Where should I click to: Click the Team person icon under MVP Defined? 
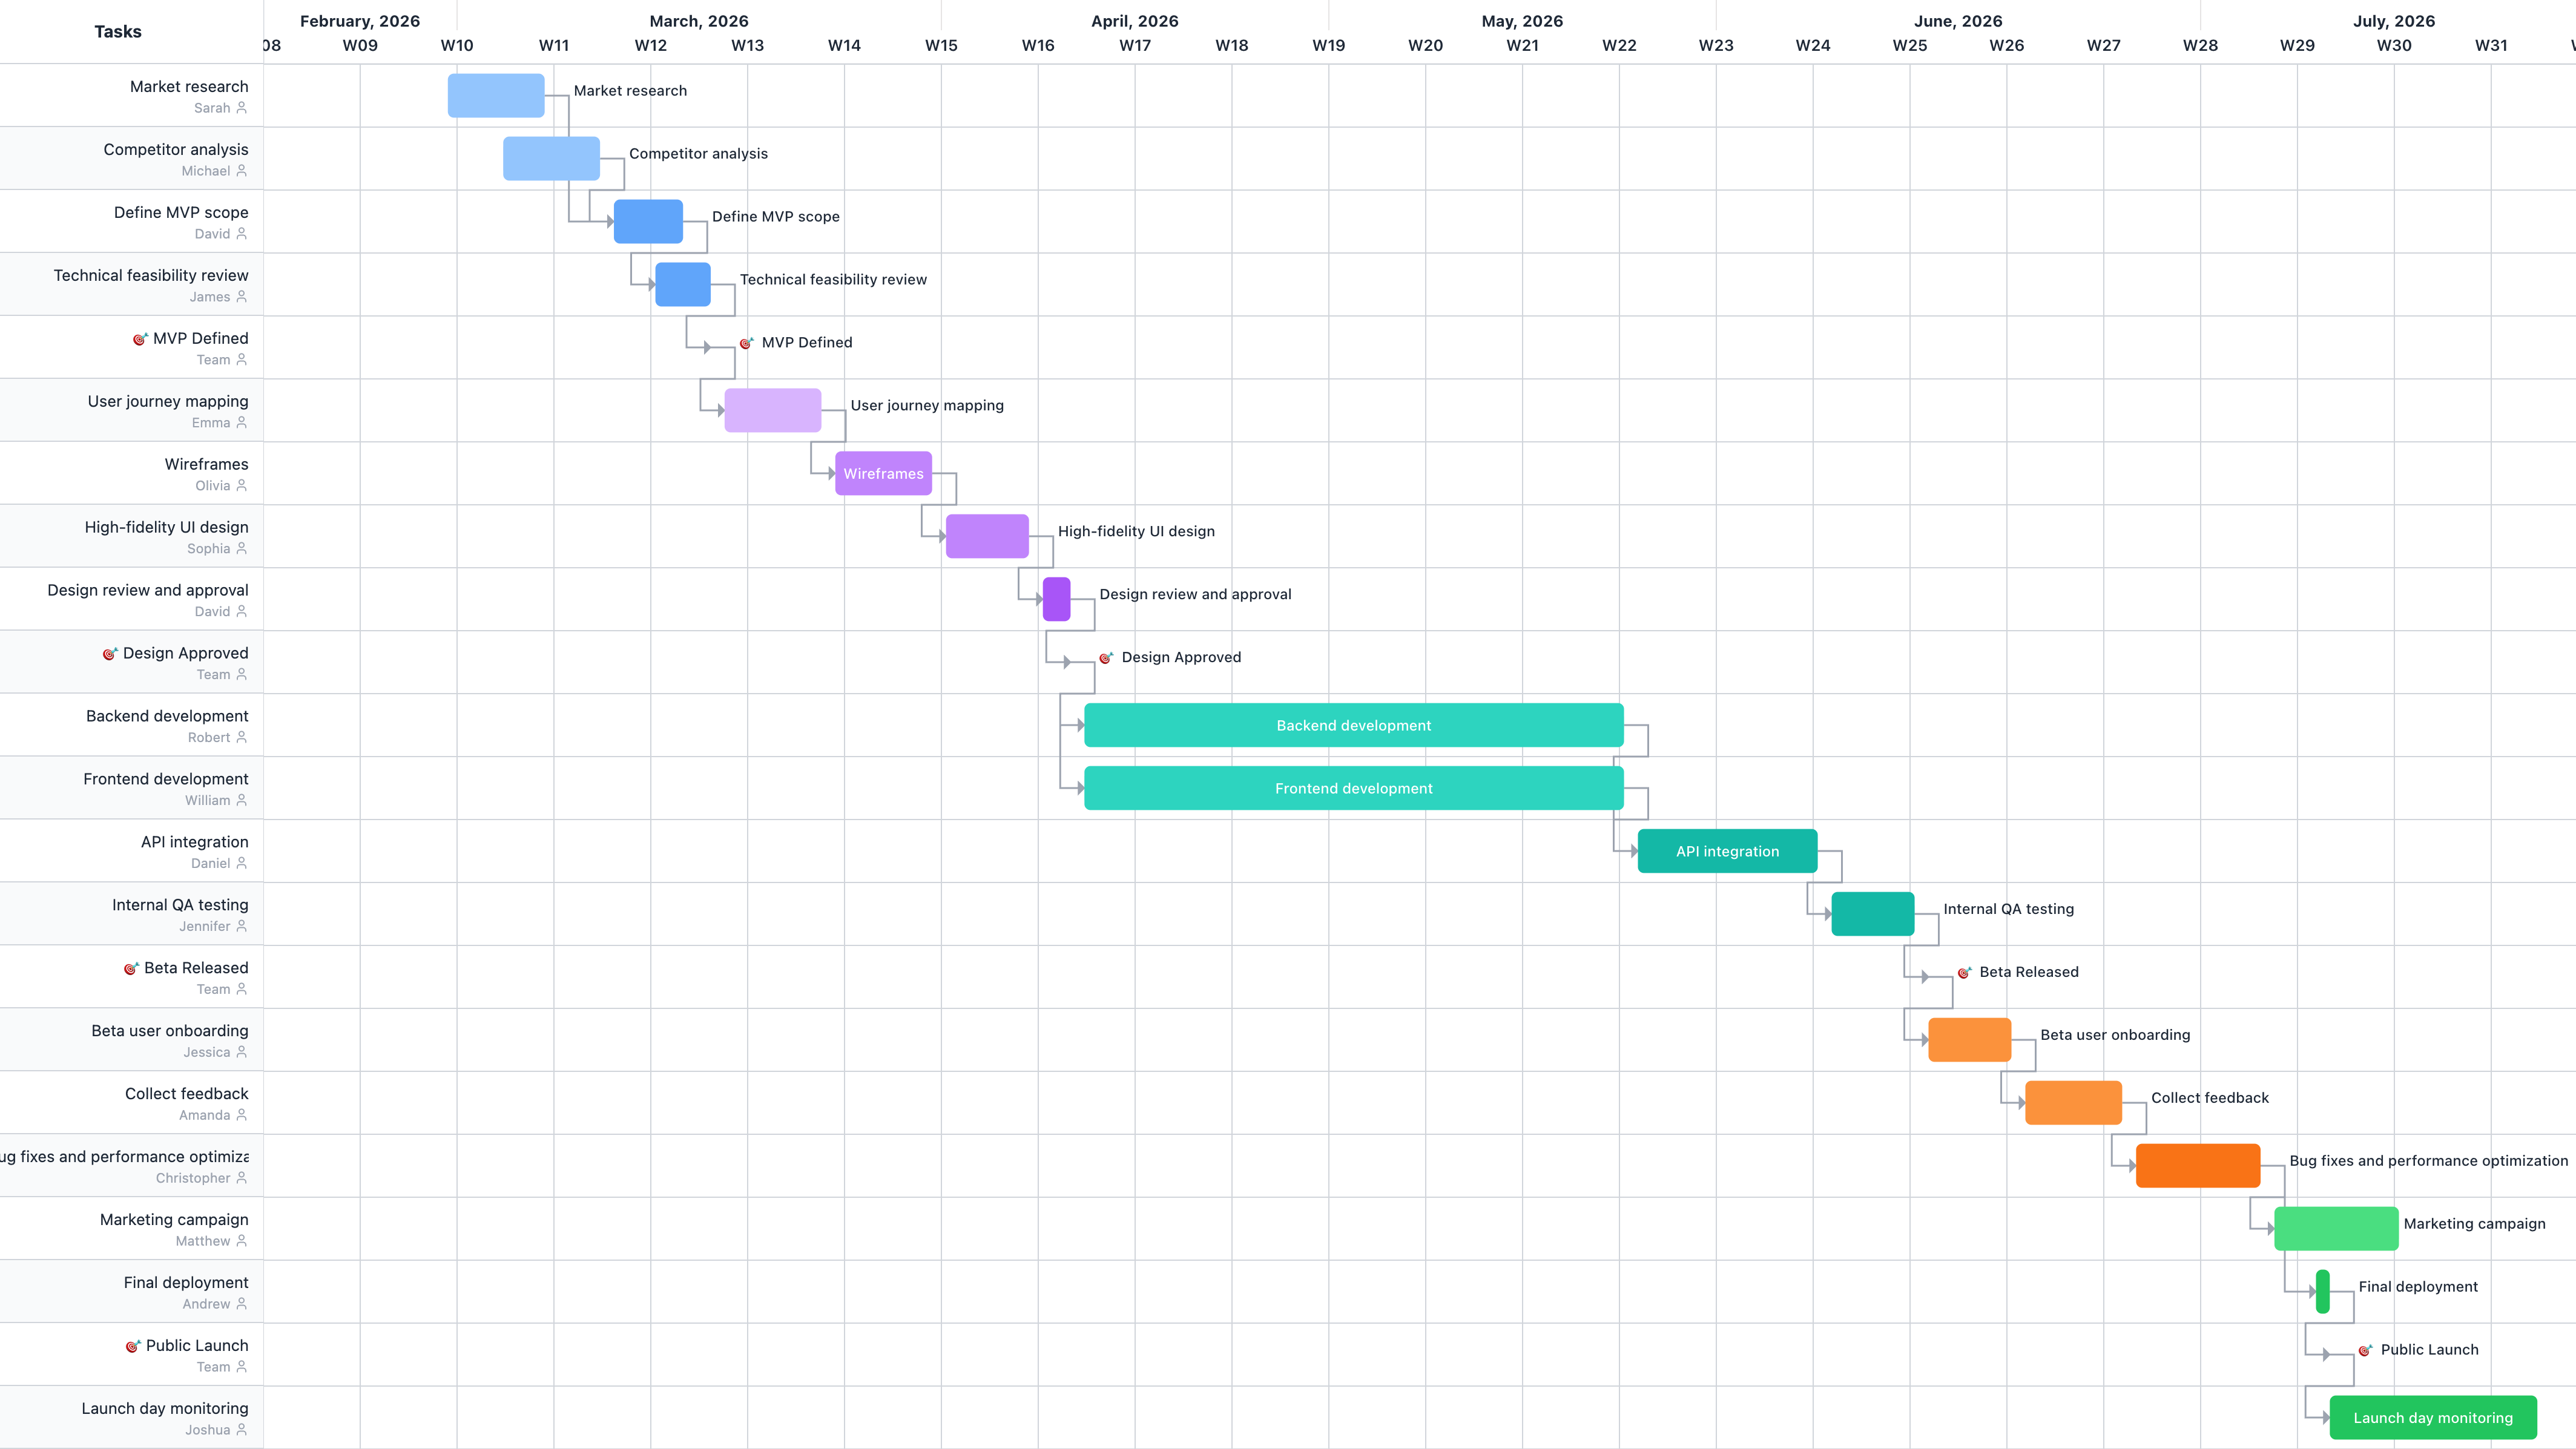pyautogui.click(x=241, y=359)
